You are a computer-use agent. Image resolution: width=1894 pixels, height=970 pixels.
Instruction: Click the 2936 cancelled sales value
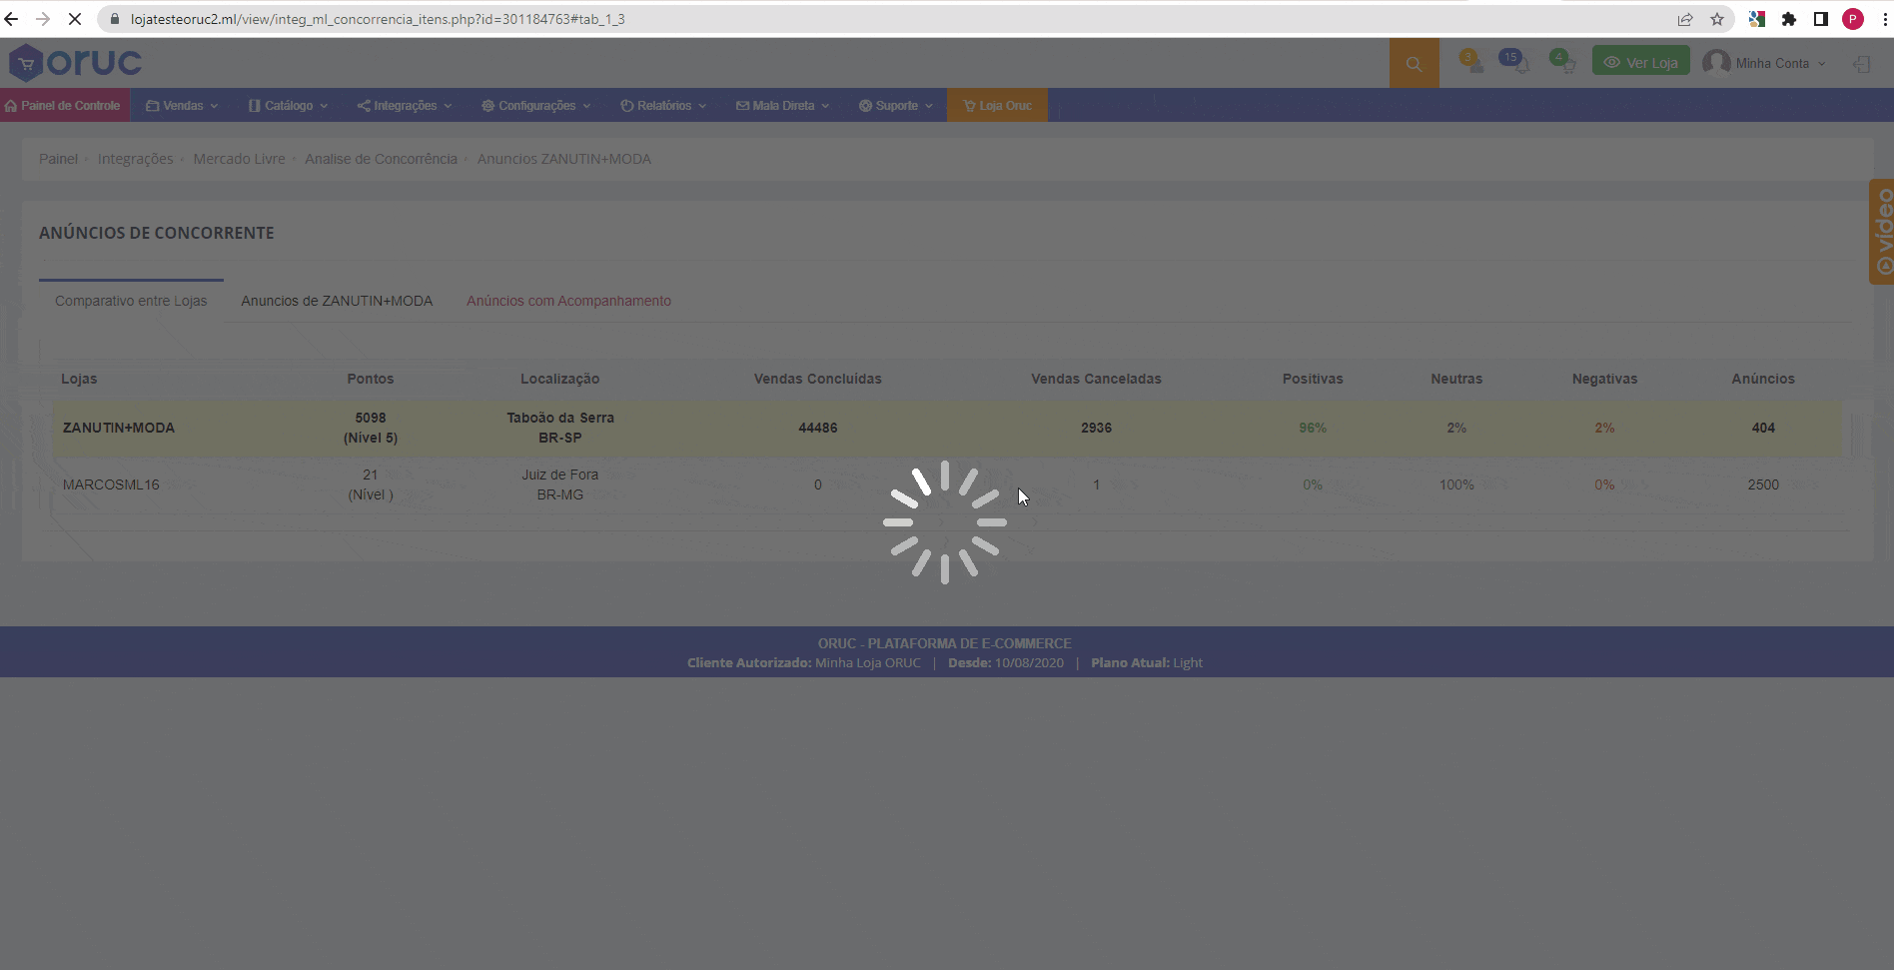click(1096, 428)
